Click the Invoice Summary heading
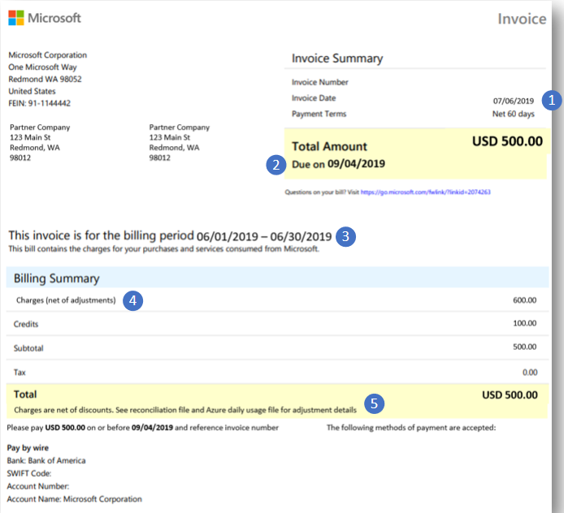 point(336,58)
